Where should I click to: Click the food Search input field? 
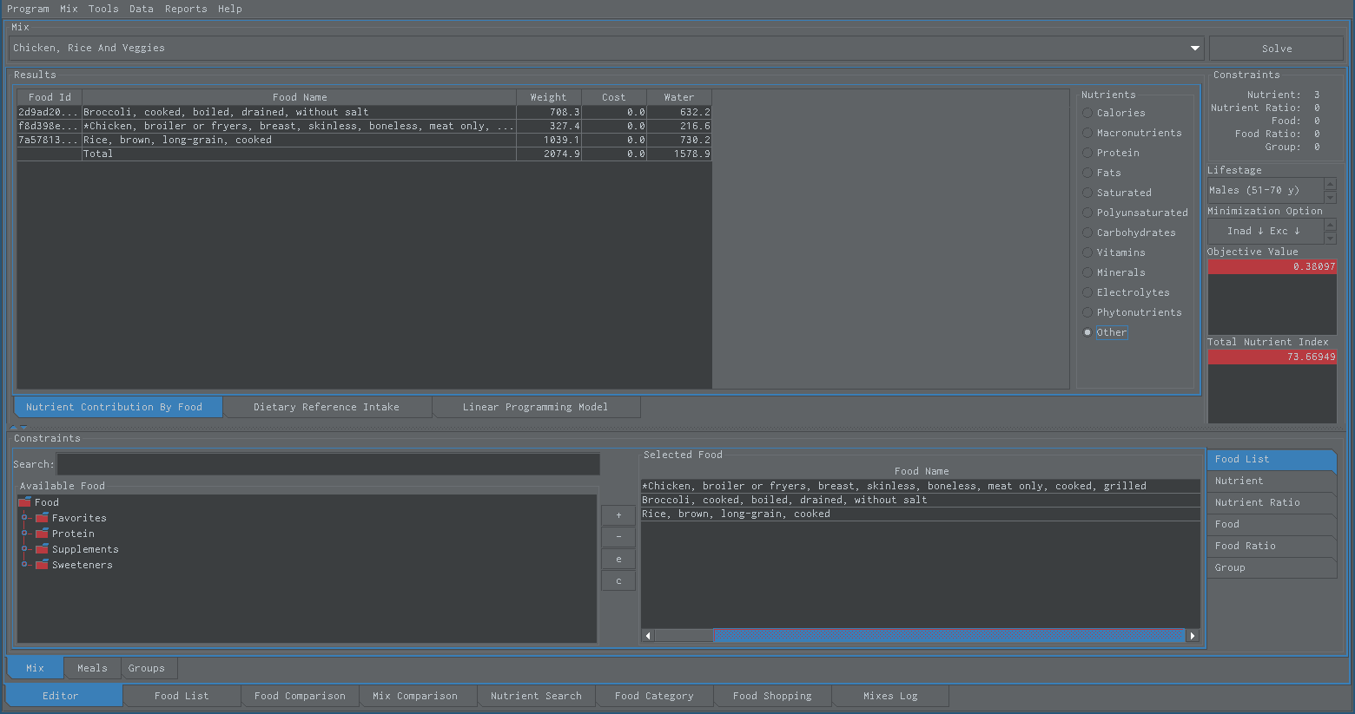(328, 464)
